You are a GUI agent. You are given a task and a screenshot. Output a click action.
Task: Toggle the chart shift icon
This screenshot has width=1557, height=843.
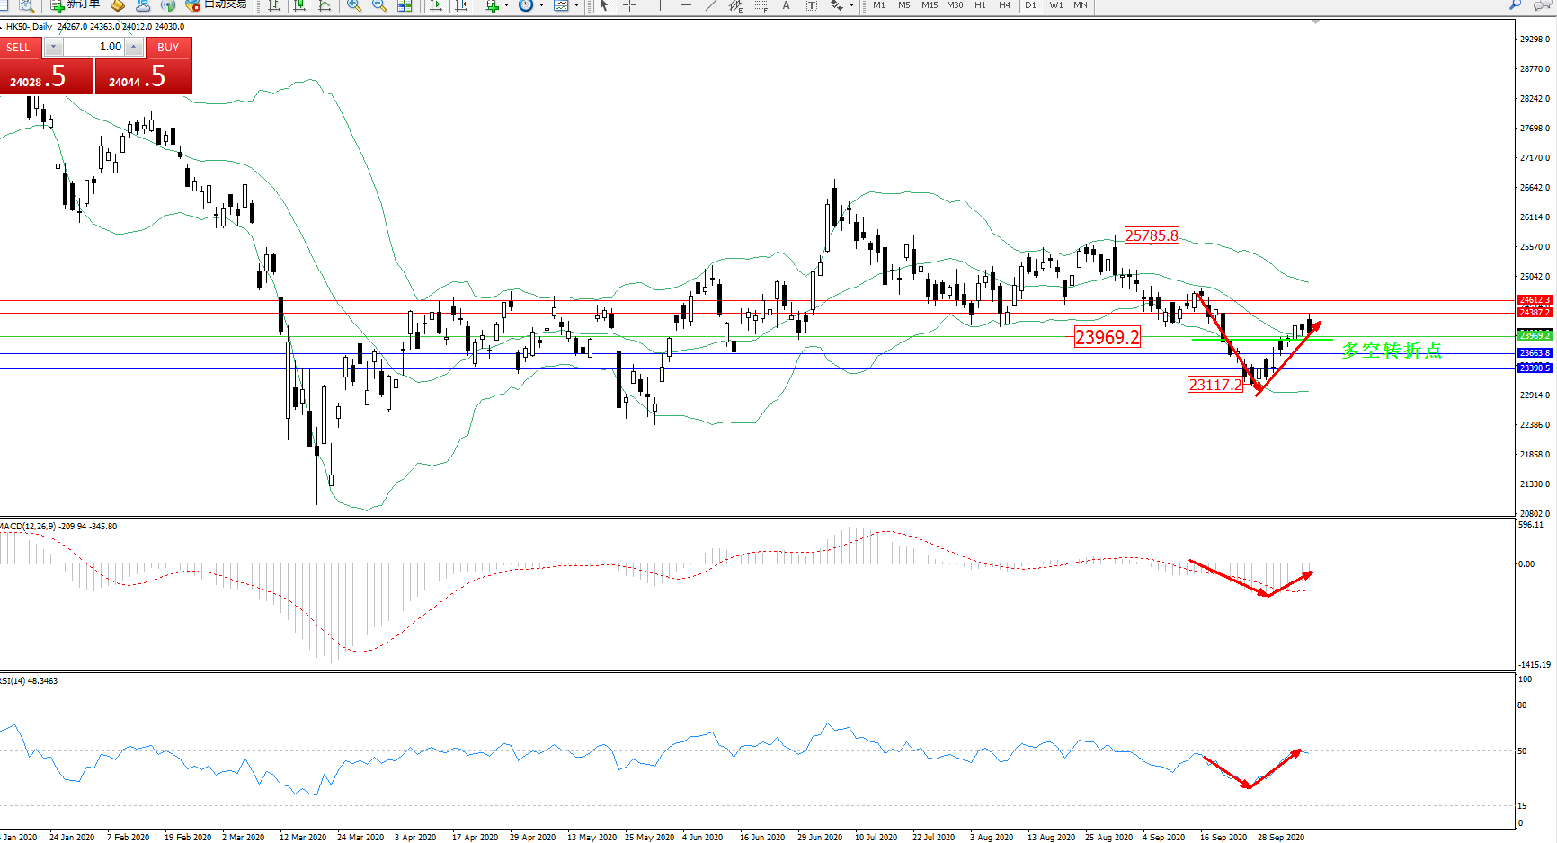pos(461,5)
